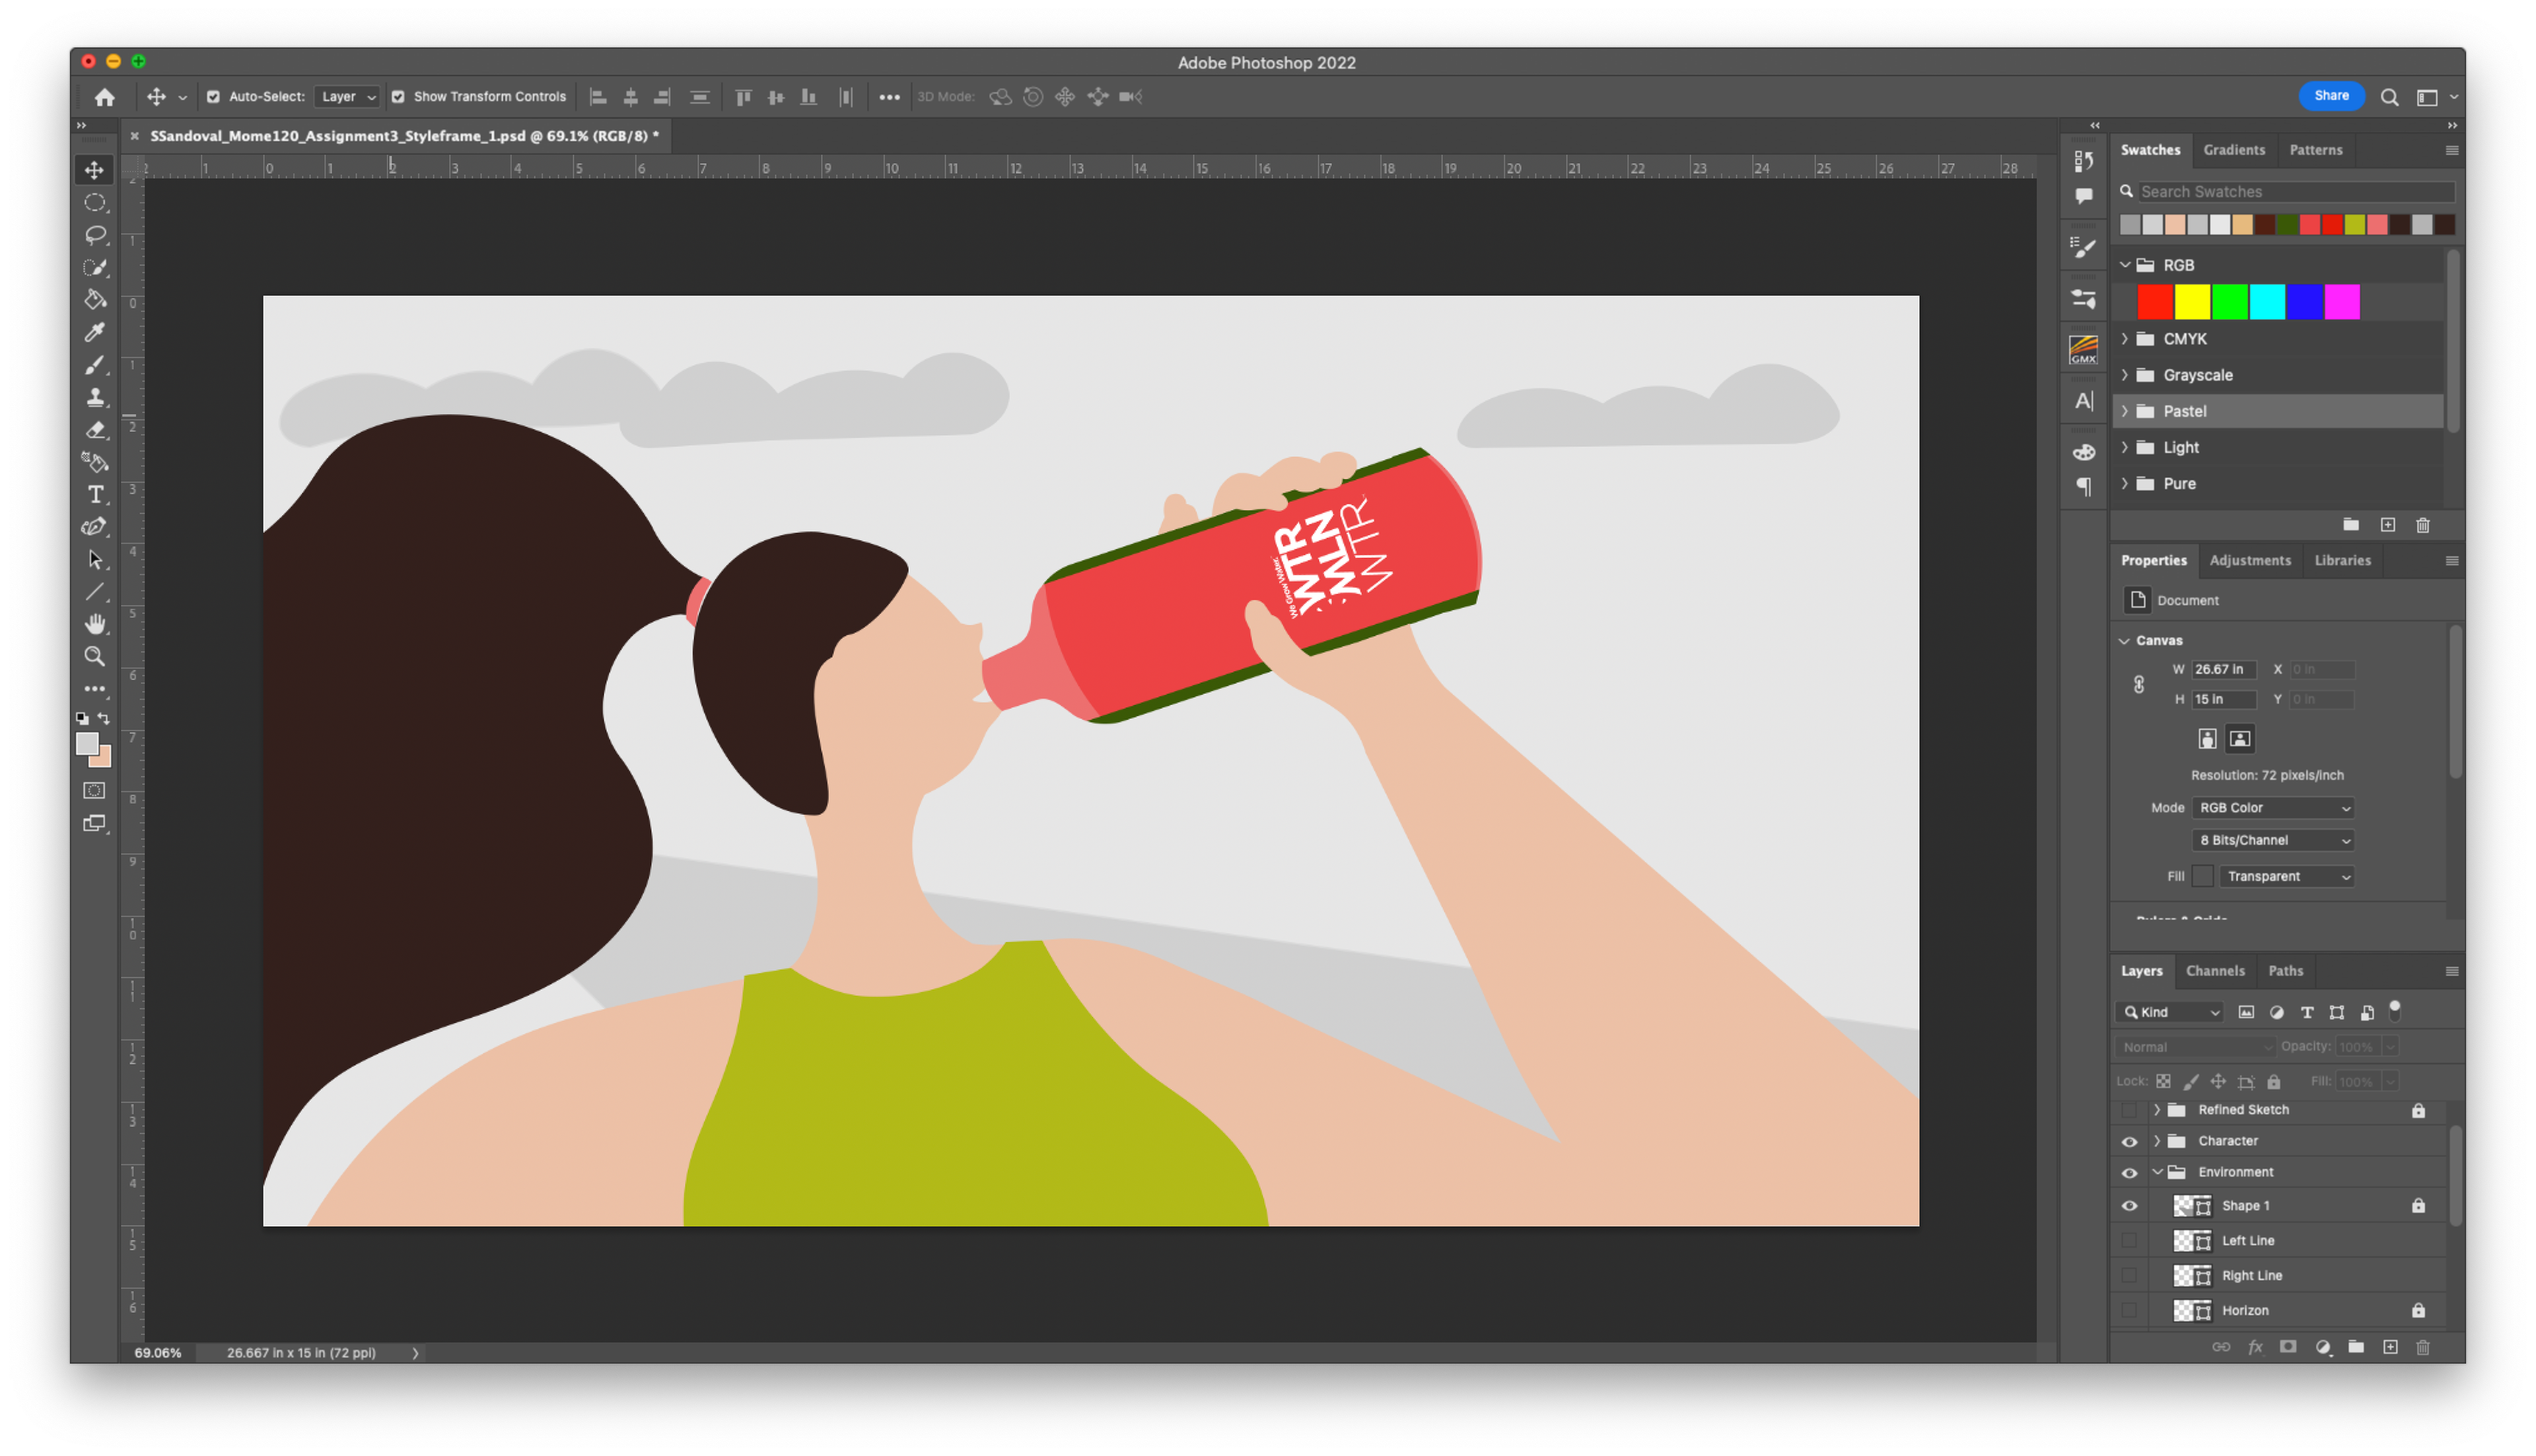Screen dimensions: 2536x1456
Task: Select the Eyedropper tool
Action: click(x=95, y=332)
